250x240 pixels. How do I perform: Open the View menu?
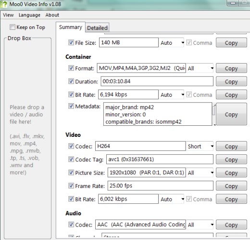8,15
